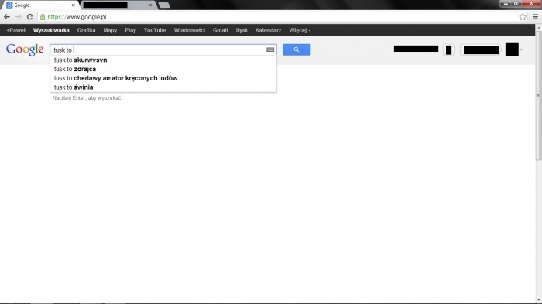Reload the page with refresh icon
542x304 pixels.
(29, 17)
